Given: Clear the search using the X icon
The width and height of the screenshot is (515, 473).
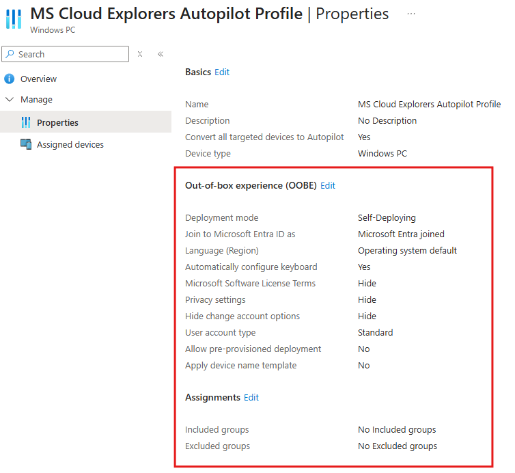Looking at the screenshot, I should [x=140, y=54].
